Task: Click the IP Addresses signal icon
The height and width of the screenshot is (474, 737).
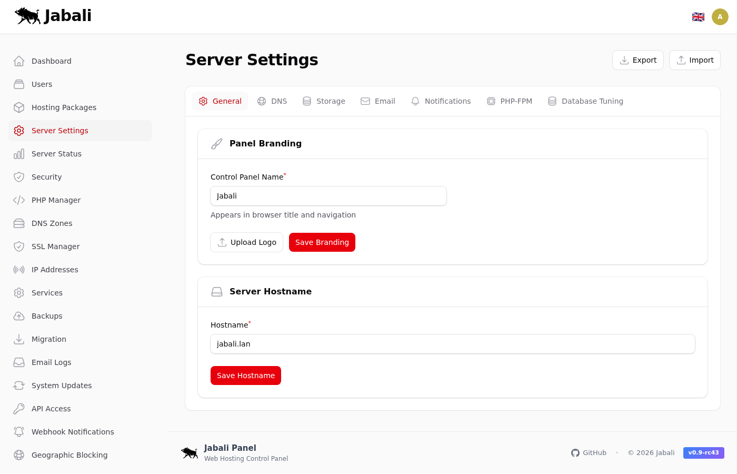Action: click(x=19, y=270)
